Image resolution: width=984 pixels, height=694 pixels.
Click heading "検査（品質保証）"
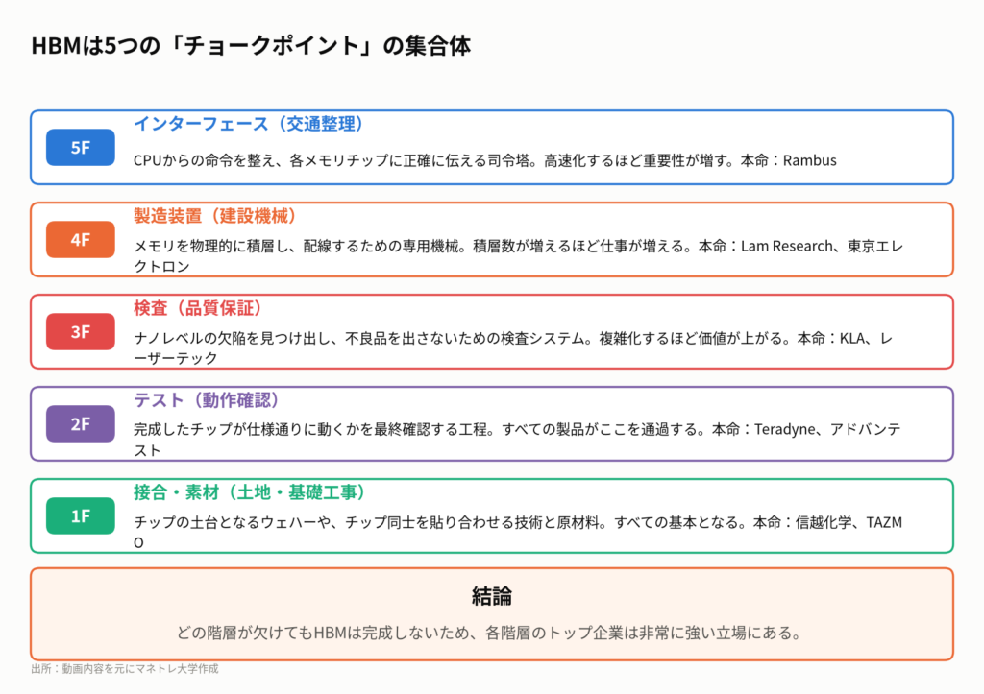click(198, 308)
